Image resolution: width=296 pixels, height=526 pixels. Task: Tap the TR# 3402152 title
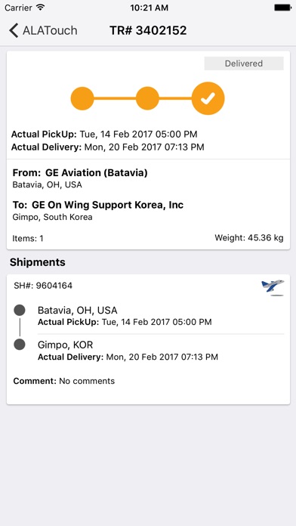point(148,30)
